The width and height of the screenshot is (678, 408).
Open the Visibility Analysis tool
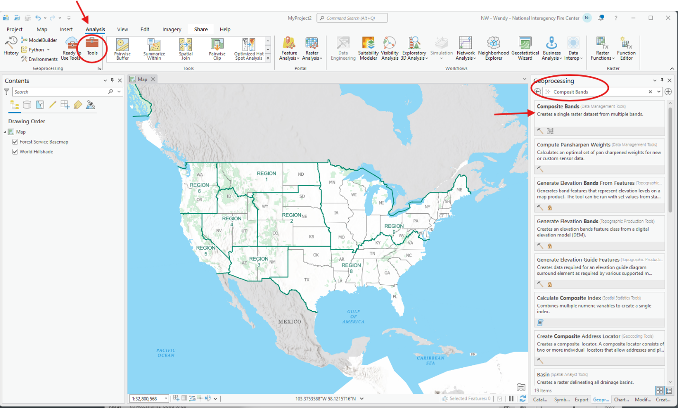[389, 49]
